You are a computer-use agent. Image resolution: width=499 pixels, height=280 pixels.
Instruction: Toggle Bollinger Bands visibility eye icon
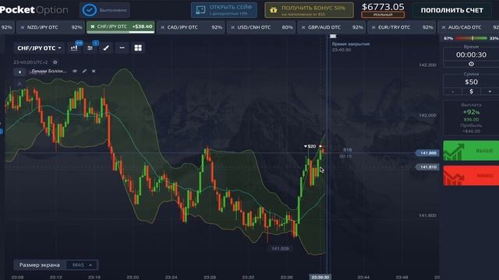point(75,71)
